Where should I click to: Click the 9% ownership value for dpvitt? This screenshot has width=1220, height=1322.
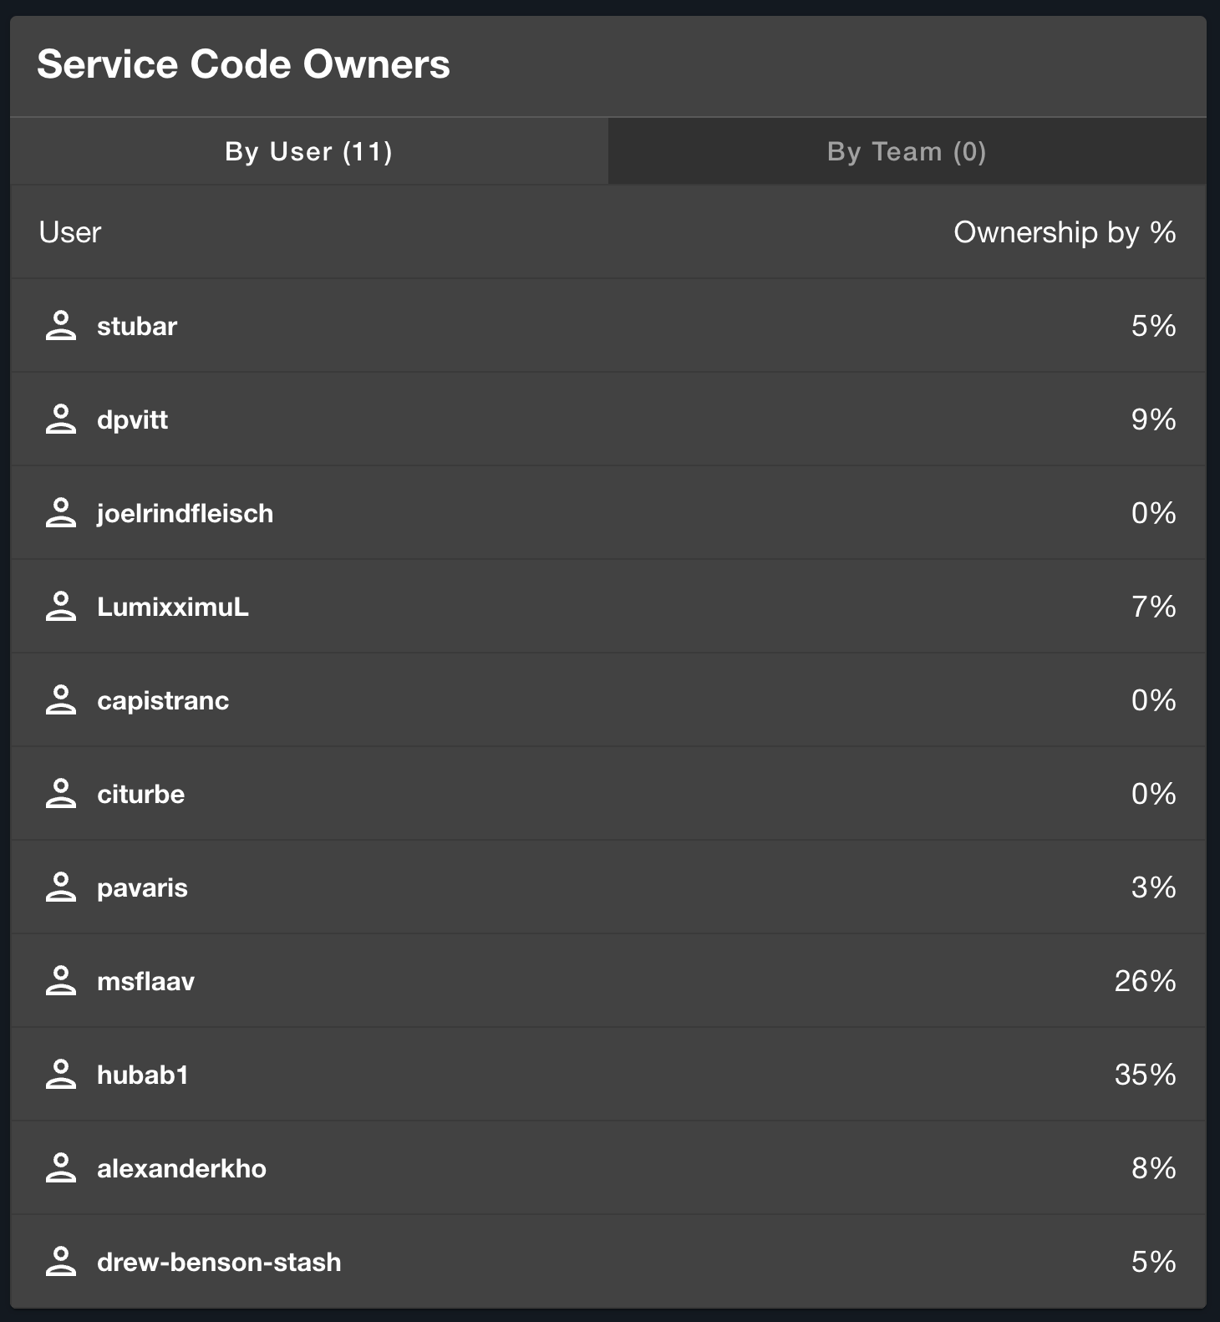click(1153, 419)
